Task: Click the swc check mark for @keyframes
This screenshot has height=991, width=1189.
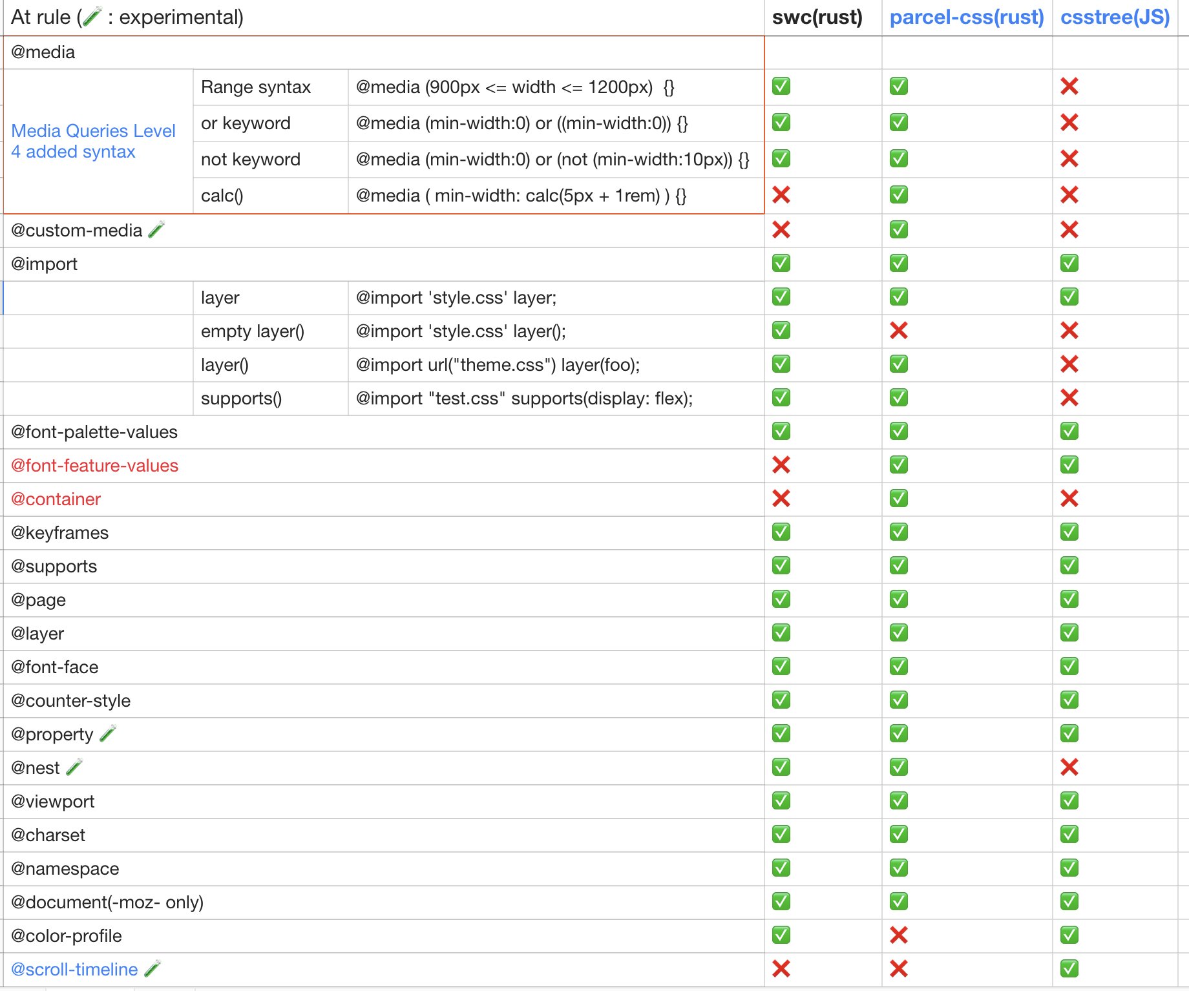Action: click(x=781, y=532)
